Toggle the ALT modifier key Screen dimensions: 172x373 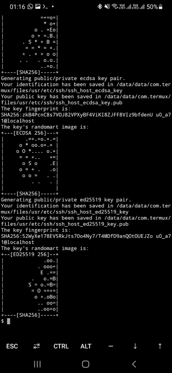click(x=86, y=346)
